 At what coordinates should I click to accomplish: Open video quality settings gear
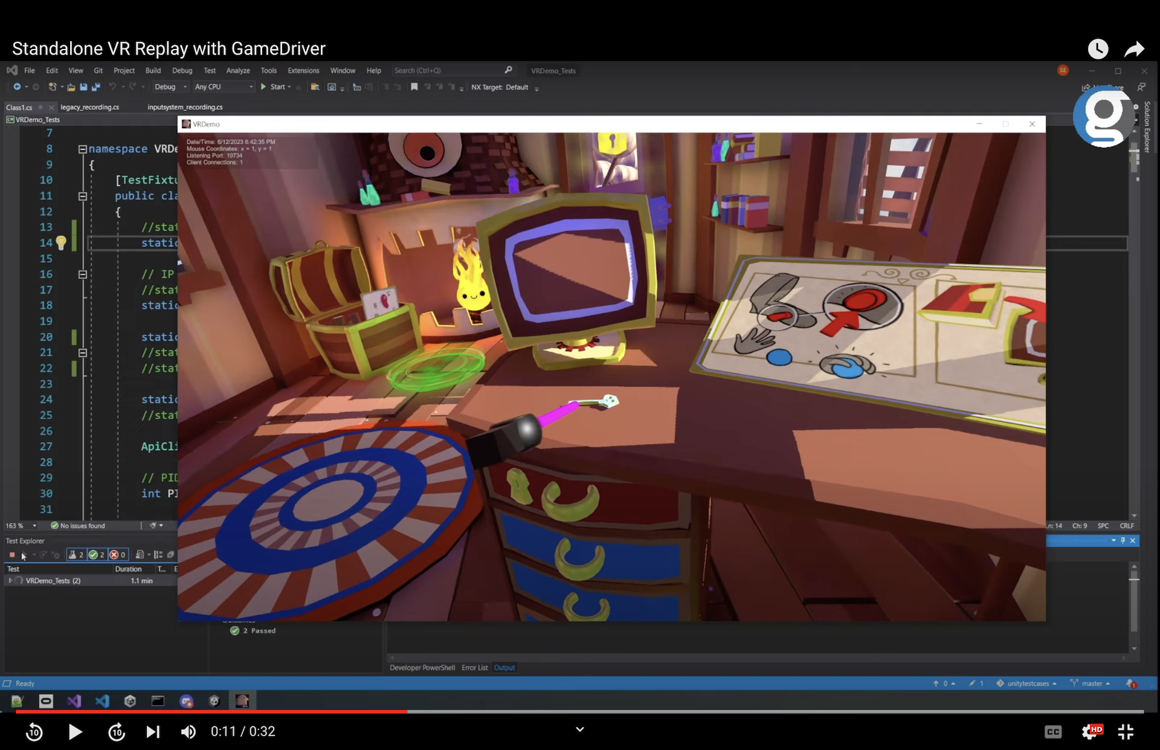point(1092,732)
